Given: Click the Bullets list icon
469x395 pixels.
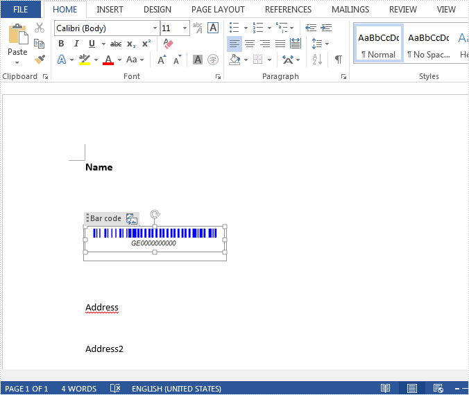Looking at the screenshot, I should click(x=235, y=28).
